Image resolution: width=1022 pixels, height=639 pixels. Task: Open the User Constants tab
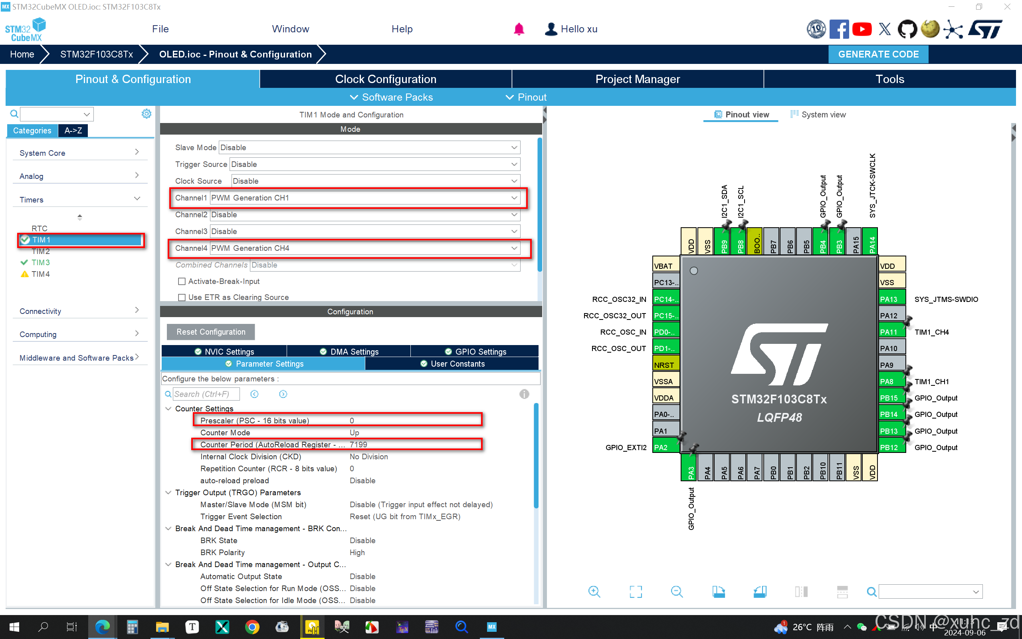click(452, 363)
